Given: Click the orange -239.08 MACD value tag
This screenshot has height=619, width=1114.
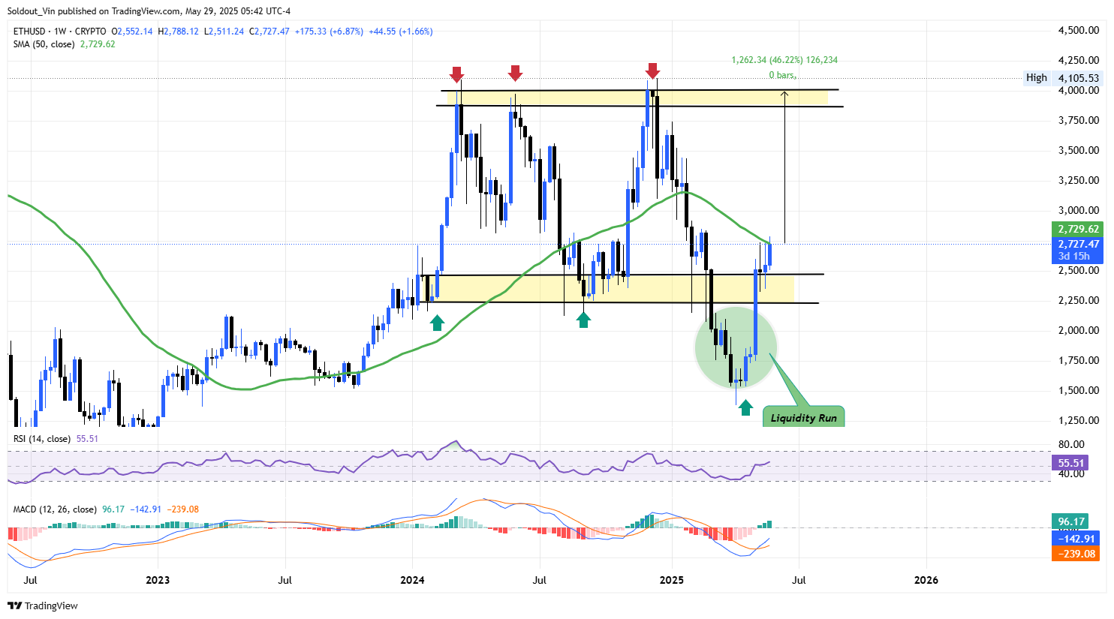Looking at the screenshot, I should 1076,554.
